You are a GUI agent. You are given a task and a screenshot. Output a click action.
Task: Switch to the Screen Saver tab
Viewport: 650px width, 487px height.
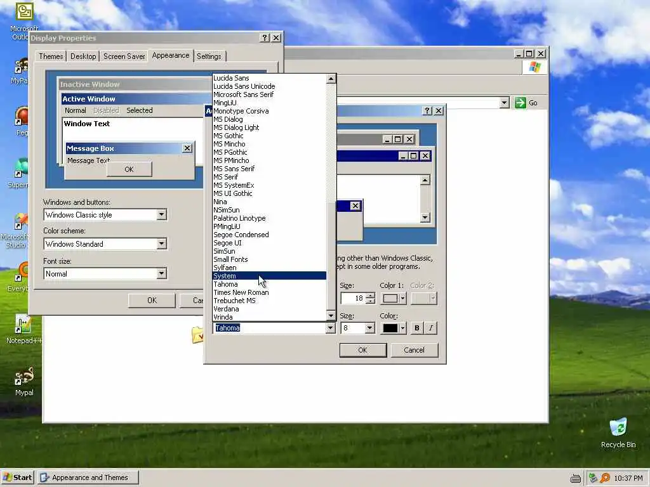pyautogui.click(x=124, y=56)
